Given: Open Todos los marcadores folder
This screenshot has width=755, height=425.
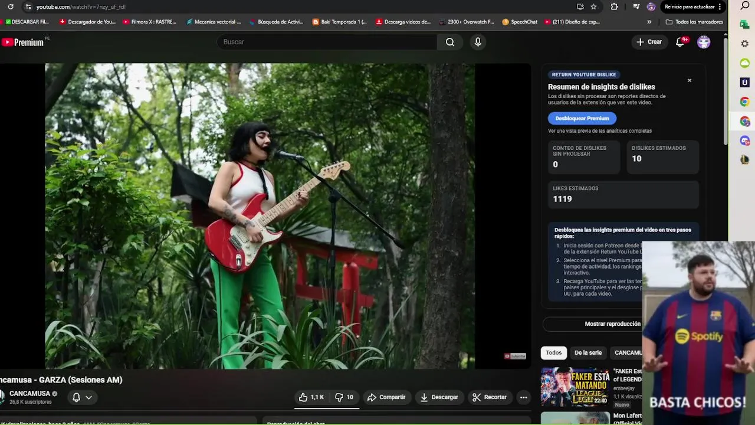Looking at the screenshot, I should click(x=694, y=22).
